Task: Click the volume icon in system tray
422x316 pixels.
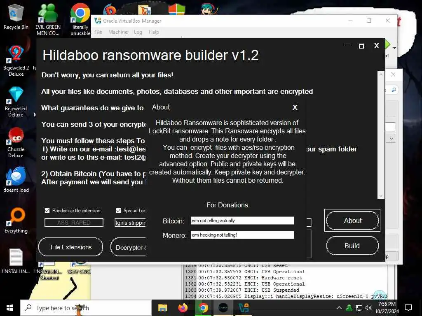Action: tap(368, 308)
